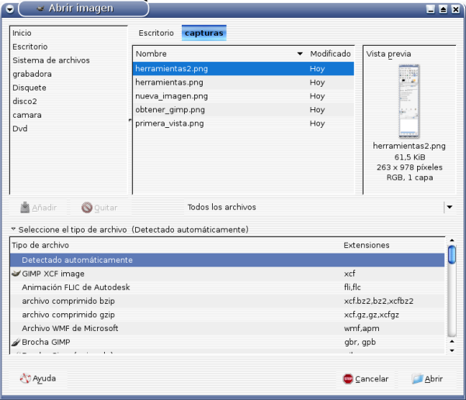Click the Brocha GIMP brush icon

16,342
